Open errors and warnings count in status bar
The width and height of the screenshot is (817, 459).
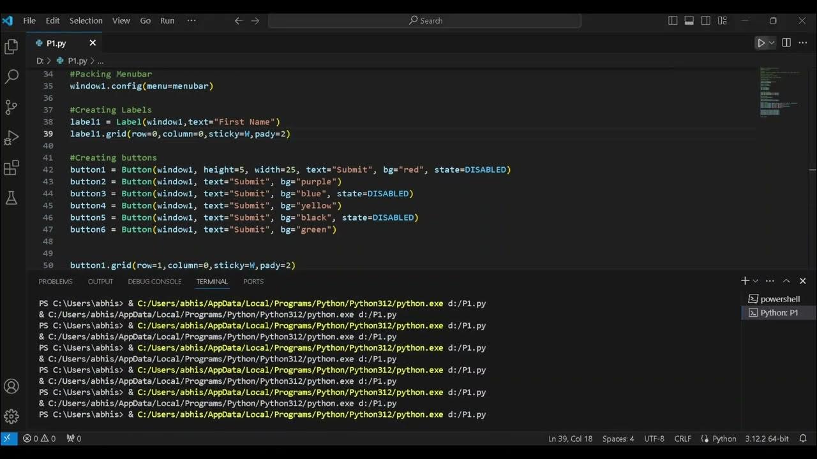point(39,439)
